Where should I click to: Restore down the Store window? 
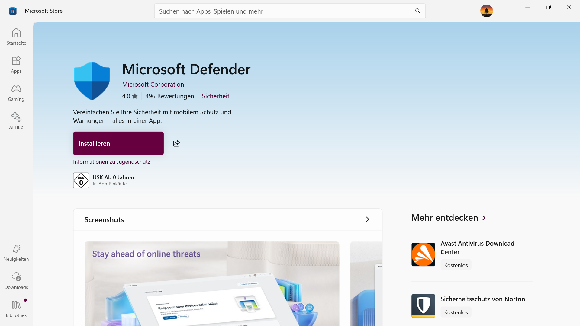[x=548, y=7]
